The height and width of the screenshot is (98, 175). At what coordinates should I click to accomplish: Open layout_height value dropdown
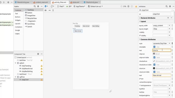[170, 29]
